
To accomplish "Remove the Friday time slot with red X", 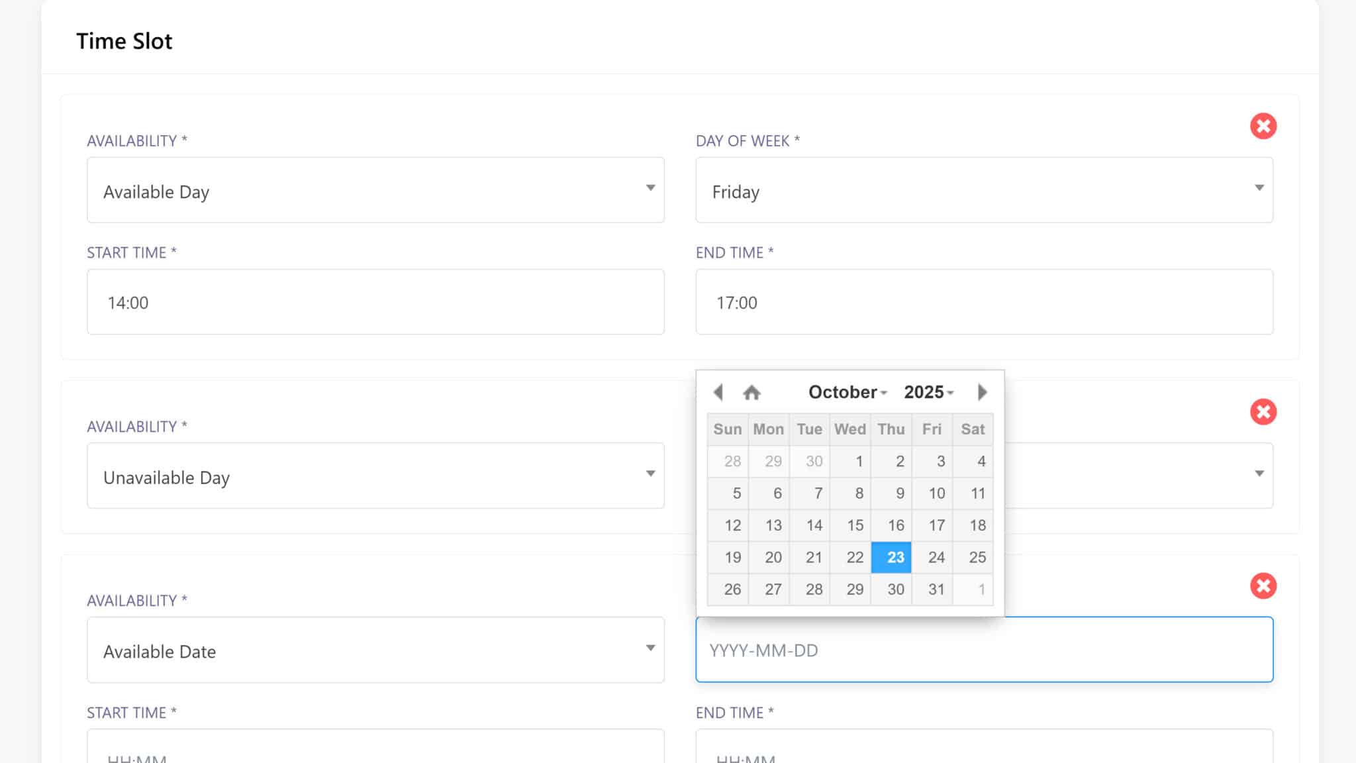I will coord(1263,126).
